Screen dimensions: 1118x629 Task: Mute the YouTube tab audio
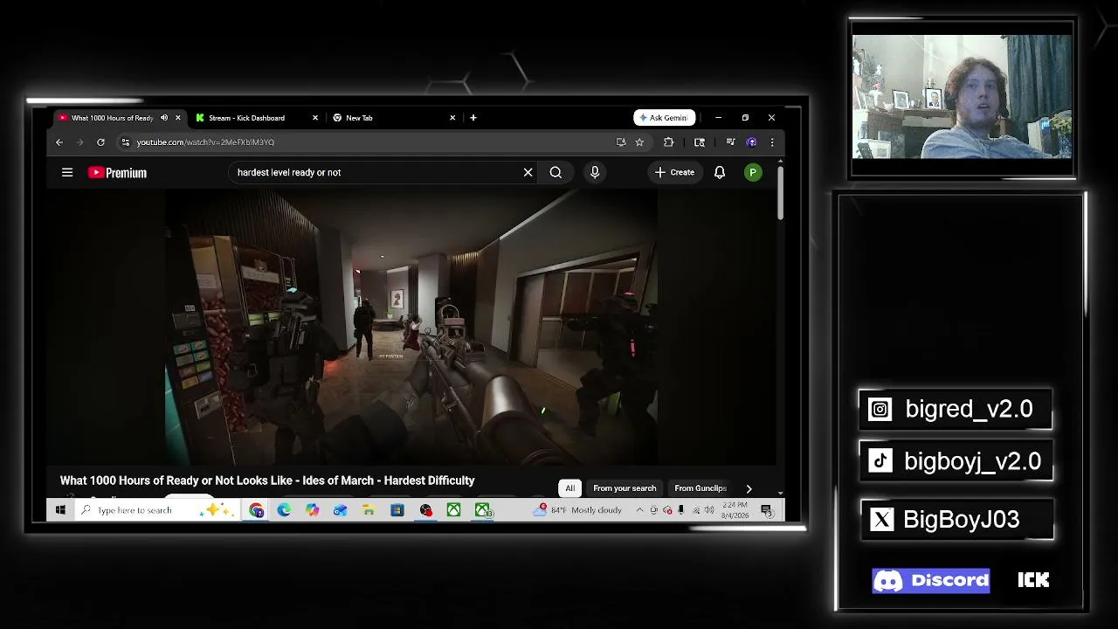[164, 118]
